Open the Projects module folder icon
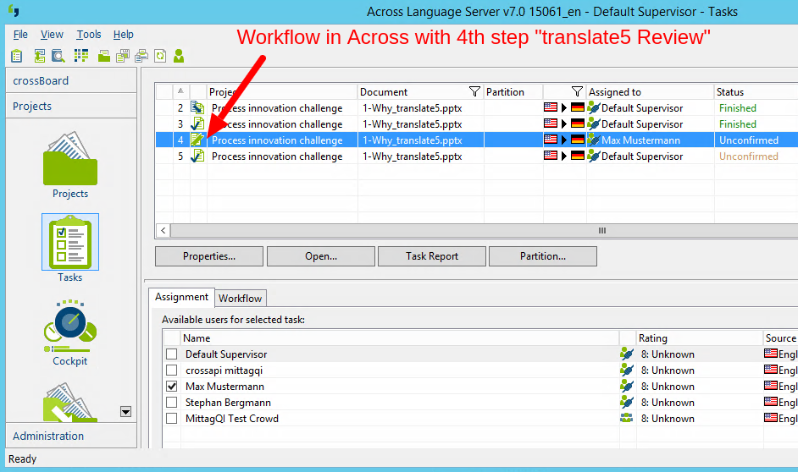798x472 pixels. pyautogui.click(x=70, y=158)
